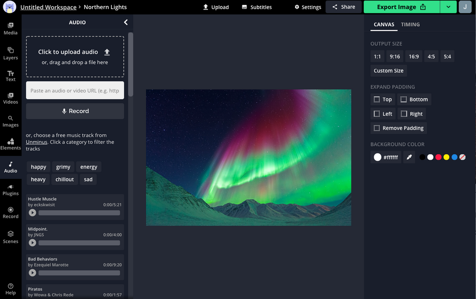Open the Scenes panel
The image size is (476, 299).
coord(10,237)
